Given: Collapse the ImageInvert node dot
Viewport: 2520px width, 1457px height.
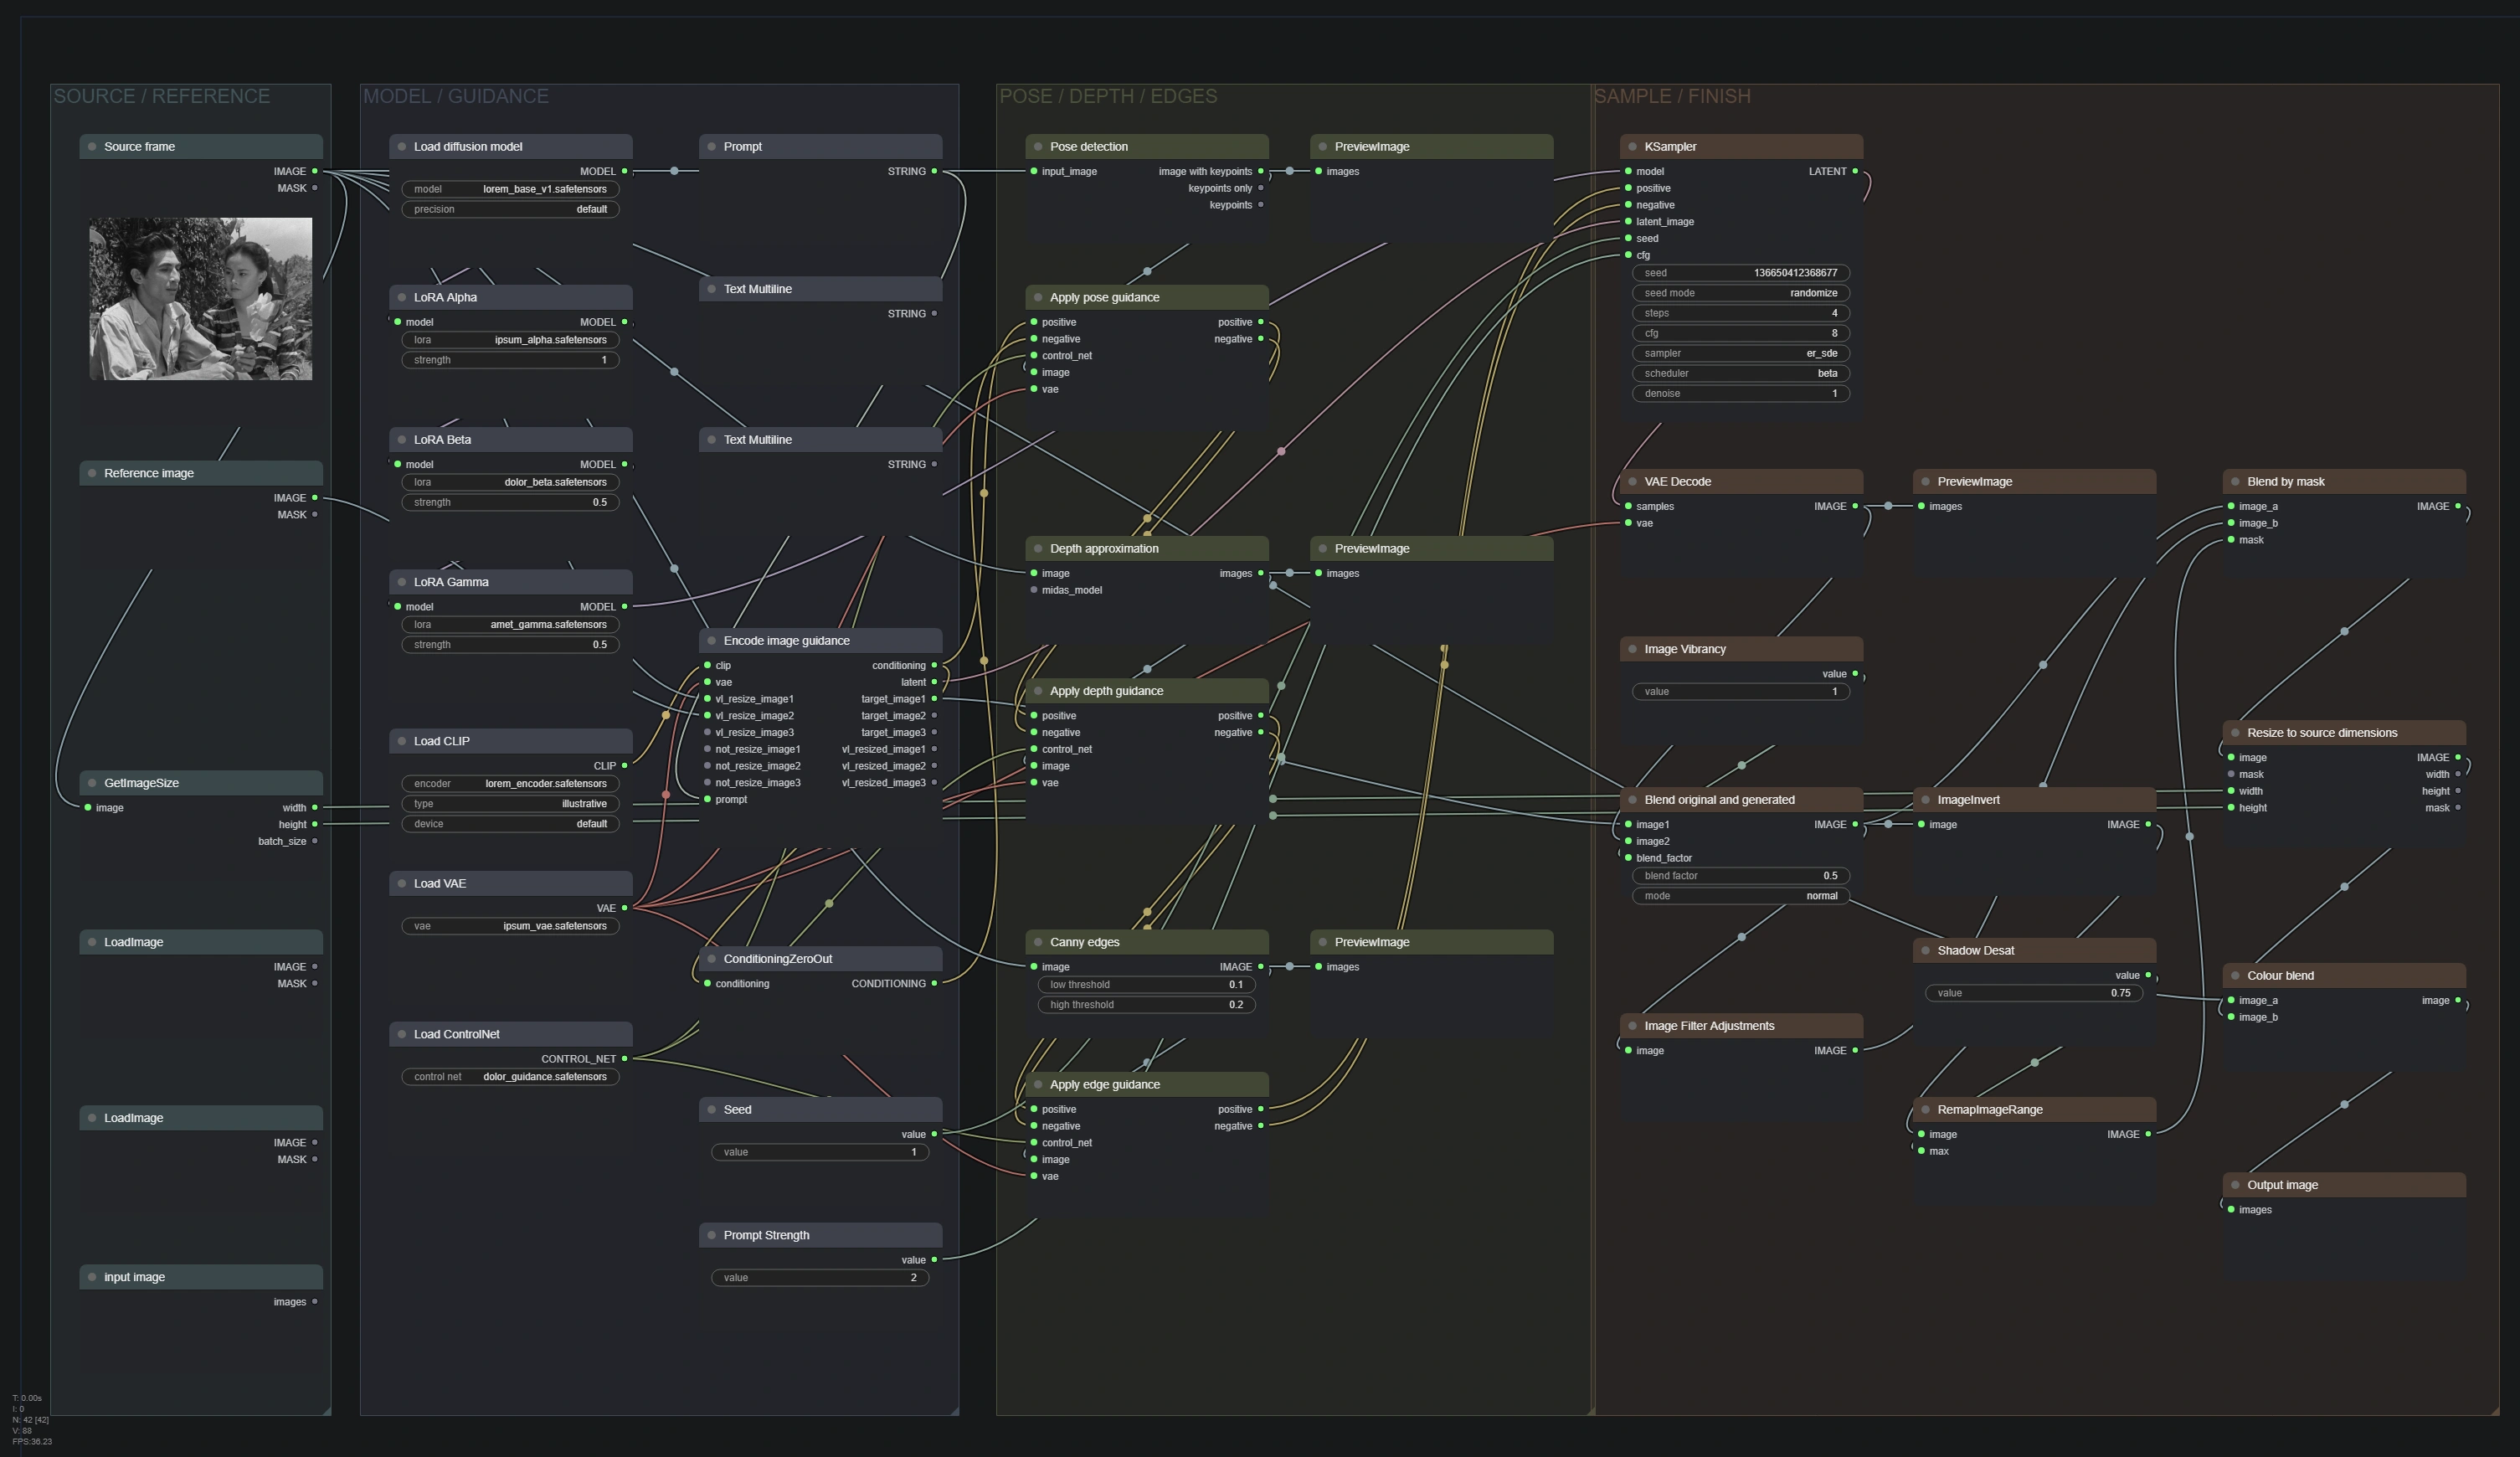Looking at the screenshot, I should point(1925,800).
